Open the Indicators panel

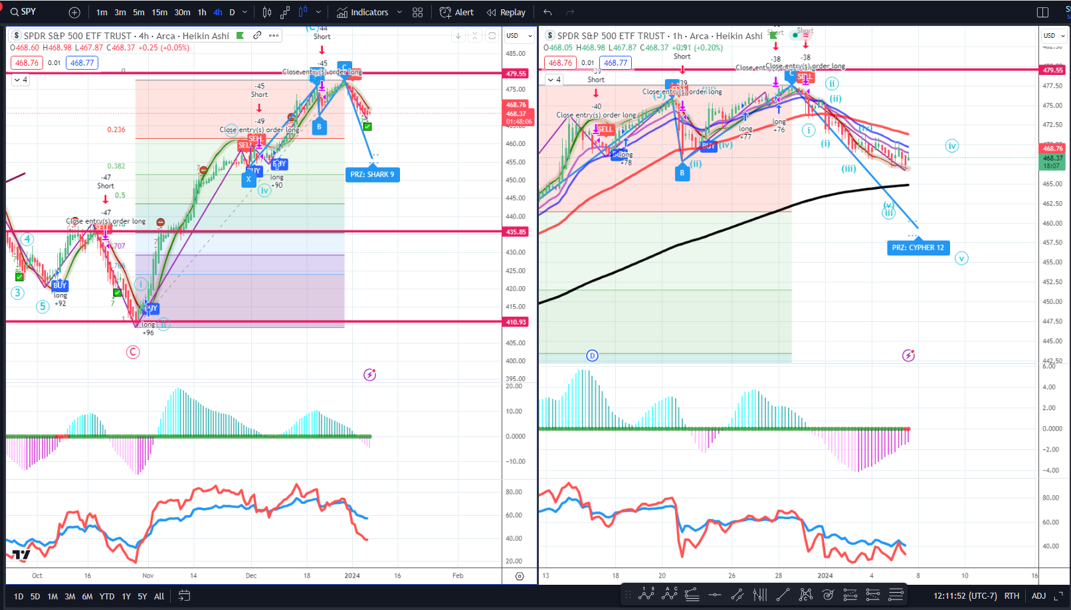[363, 12]
